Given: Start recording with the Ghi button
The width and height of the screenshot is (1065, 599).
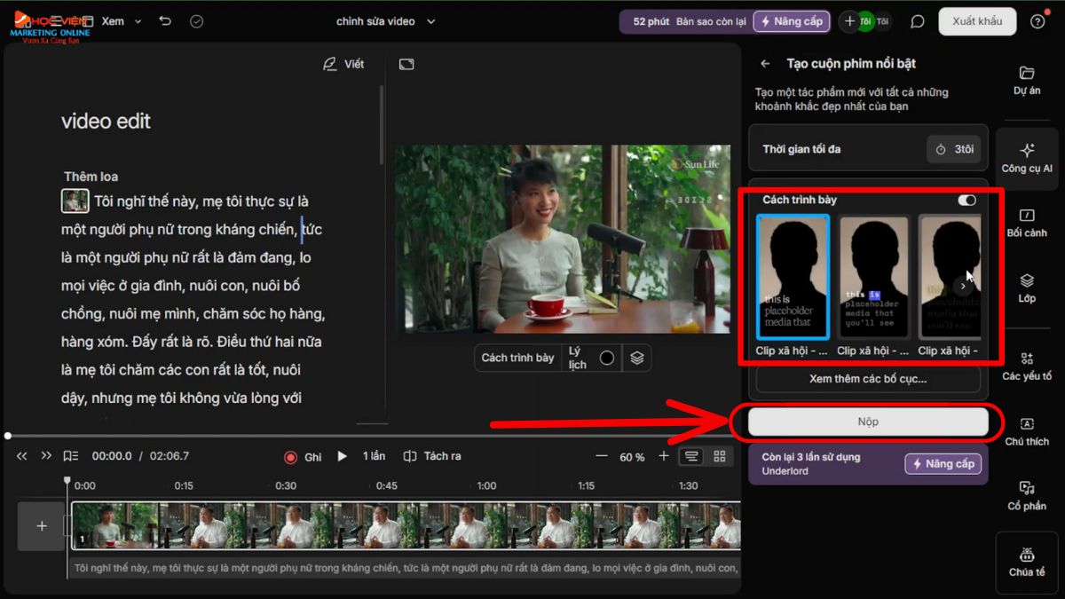Looking at the screenshot, I should point(303,457).
